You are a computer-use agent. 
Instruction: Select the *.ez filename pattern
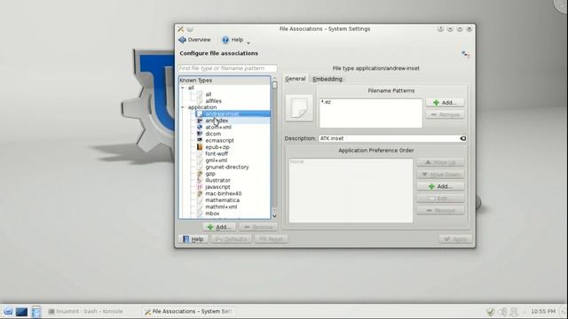pyautogui.click(x=326, y=102)
